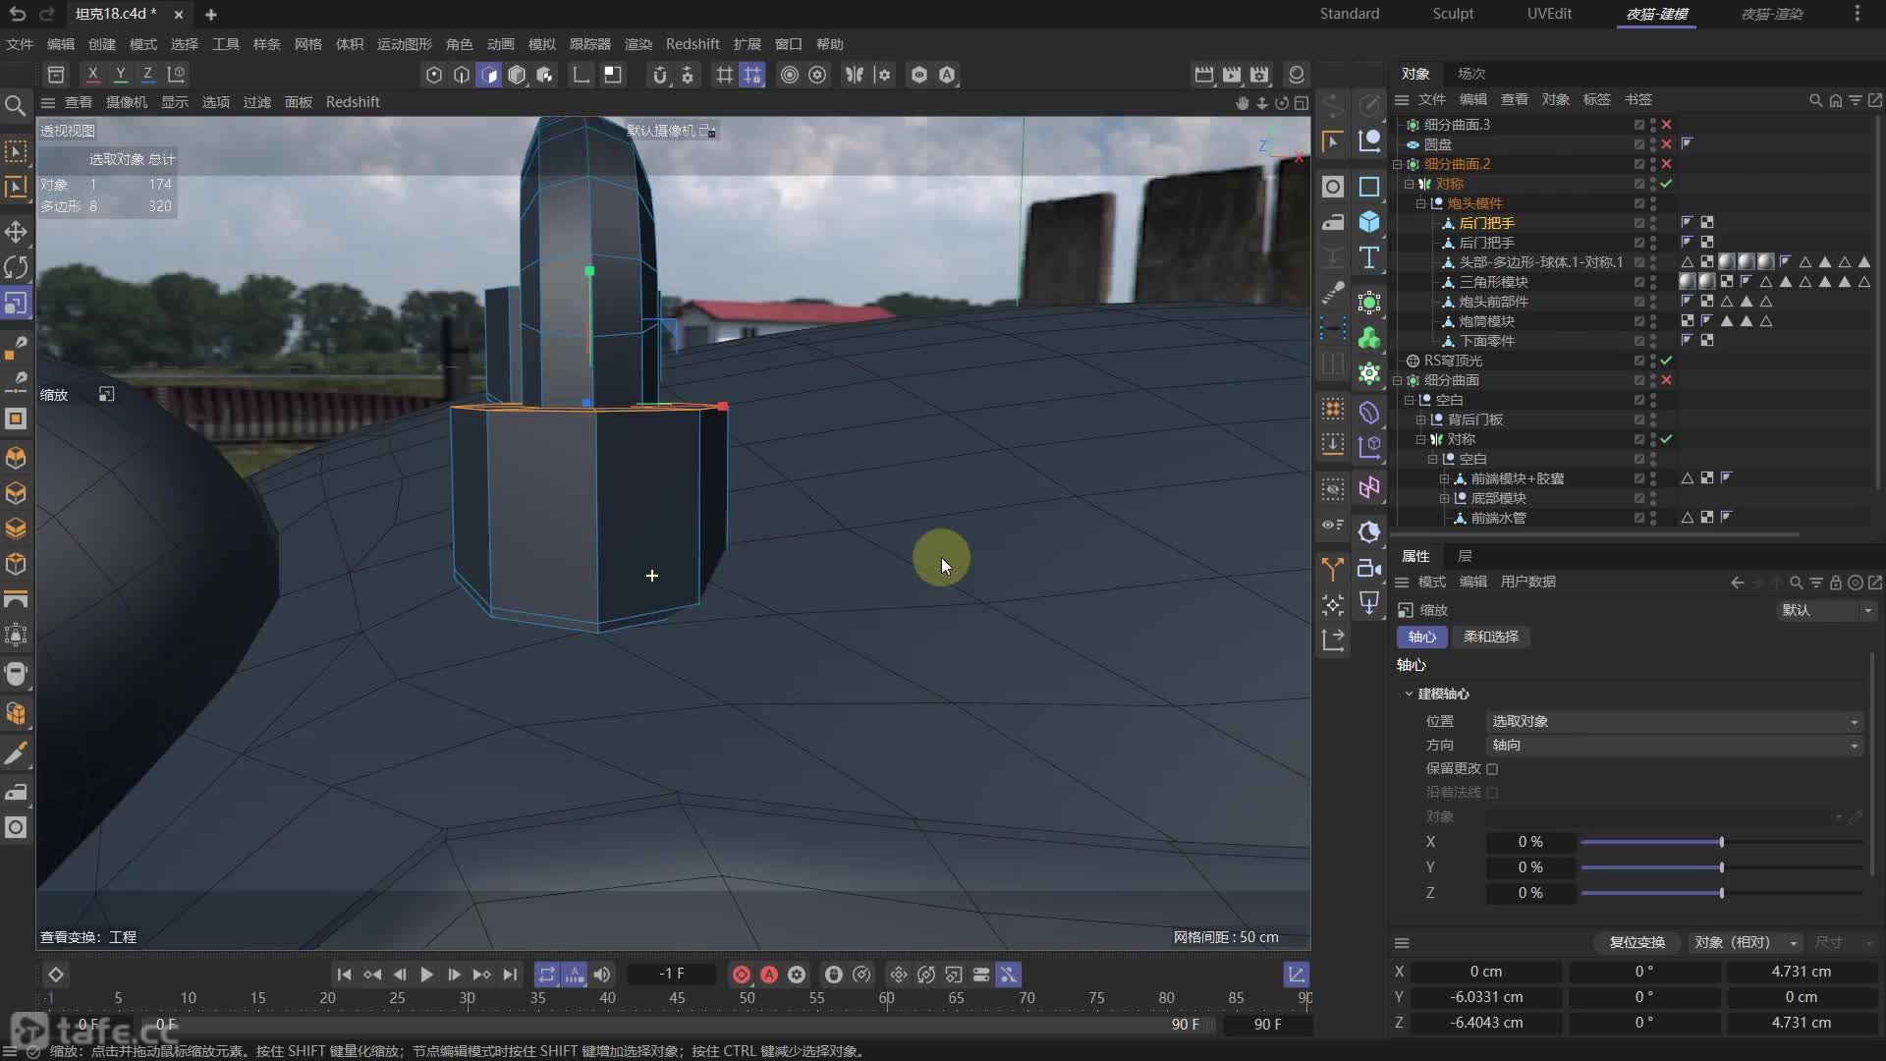Toggle Z axis lock
1886x1061 pixels.
pyautogui.click(x=147, y=75)
